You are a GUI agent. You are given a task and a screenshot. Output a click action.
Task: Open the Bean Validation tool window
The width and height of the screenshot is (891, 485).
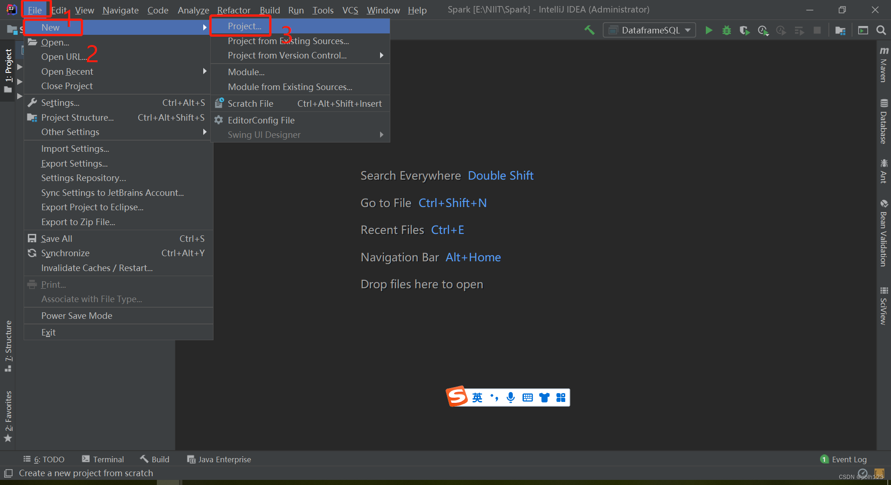(884, 233)
